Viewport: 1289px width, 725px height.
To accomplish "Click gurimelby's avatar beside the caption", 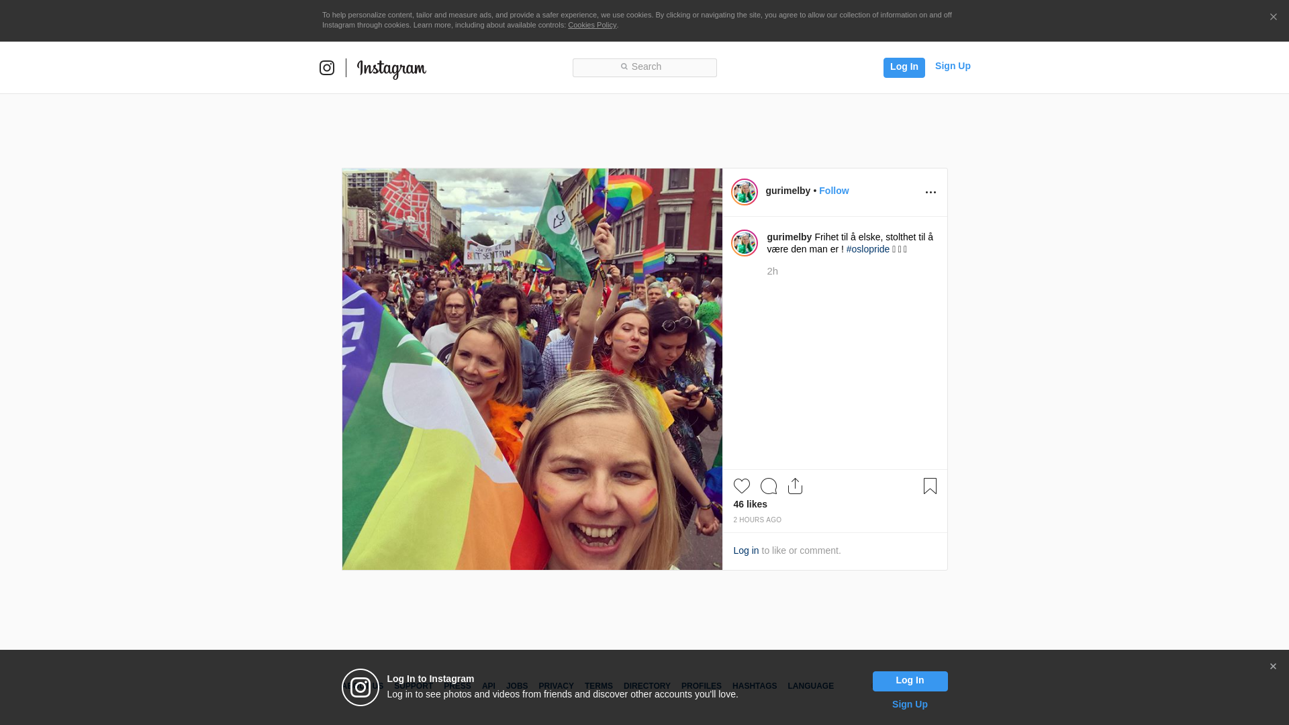I will [745, 243].
